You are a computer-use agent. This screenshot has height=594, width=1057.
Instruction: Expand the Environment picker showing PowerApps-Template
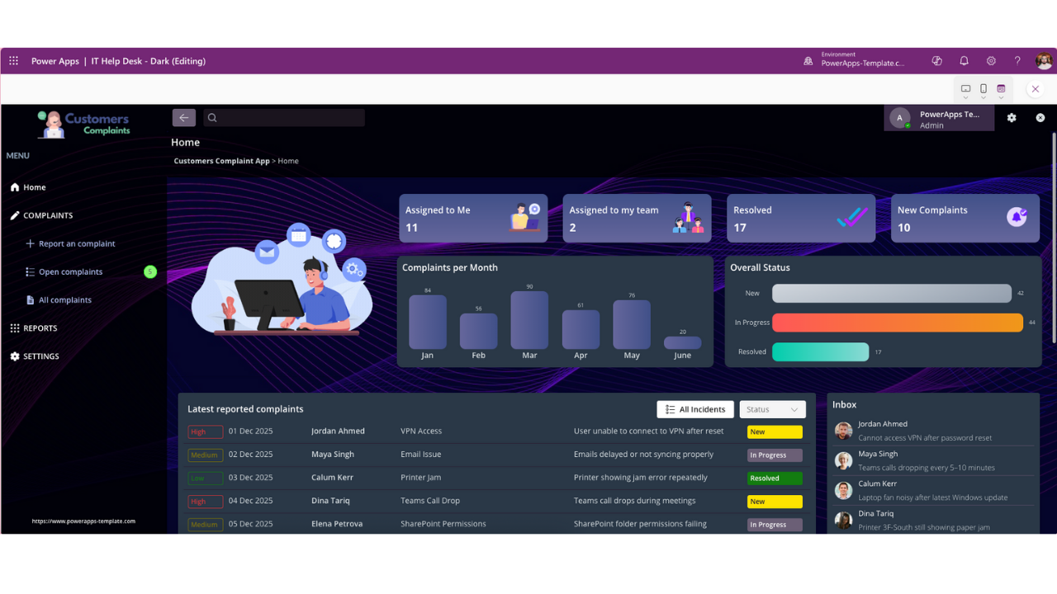(x=859, y=59)
